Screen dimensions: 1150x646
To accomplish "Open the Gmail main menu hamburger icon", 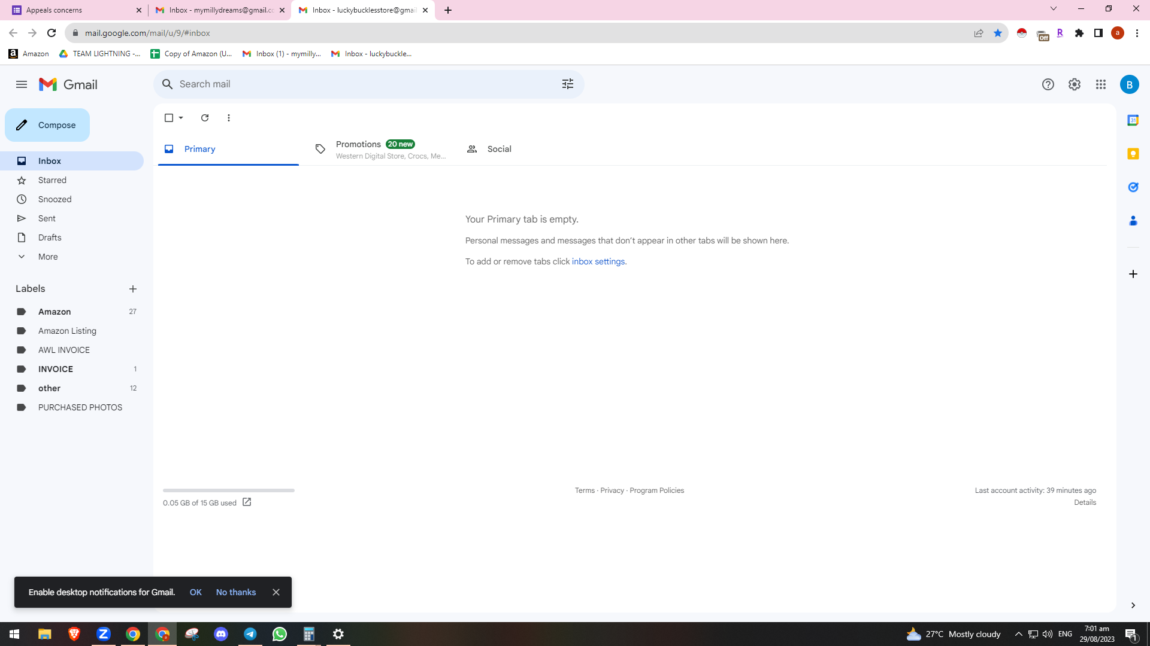I will tap(22, 84).
